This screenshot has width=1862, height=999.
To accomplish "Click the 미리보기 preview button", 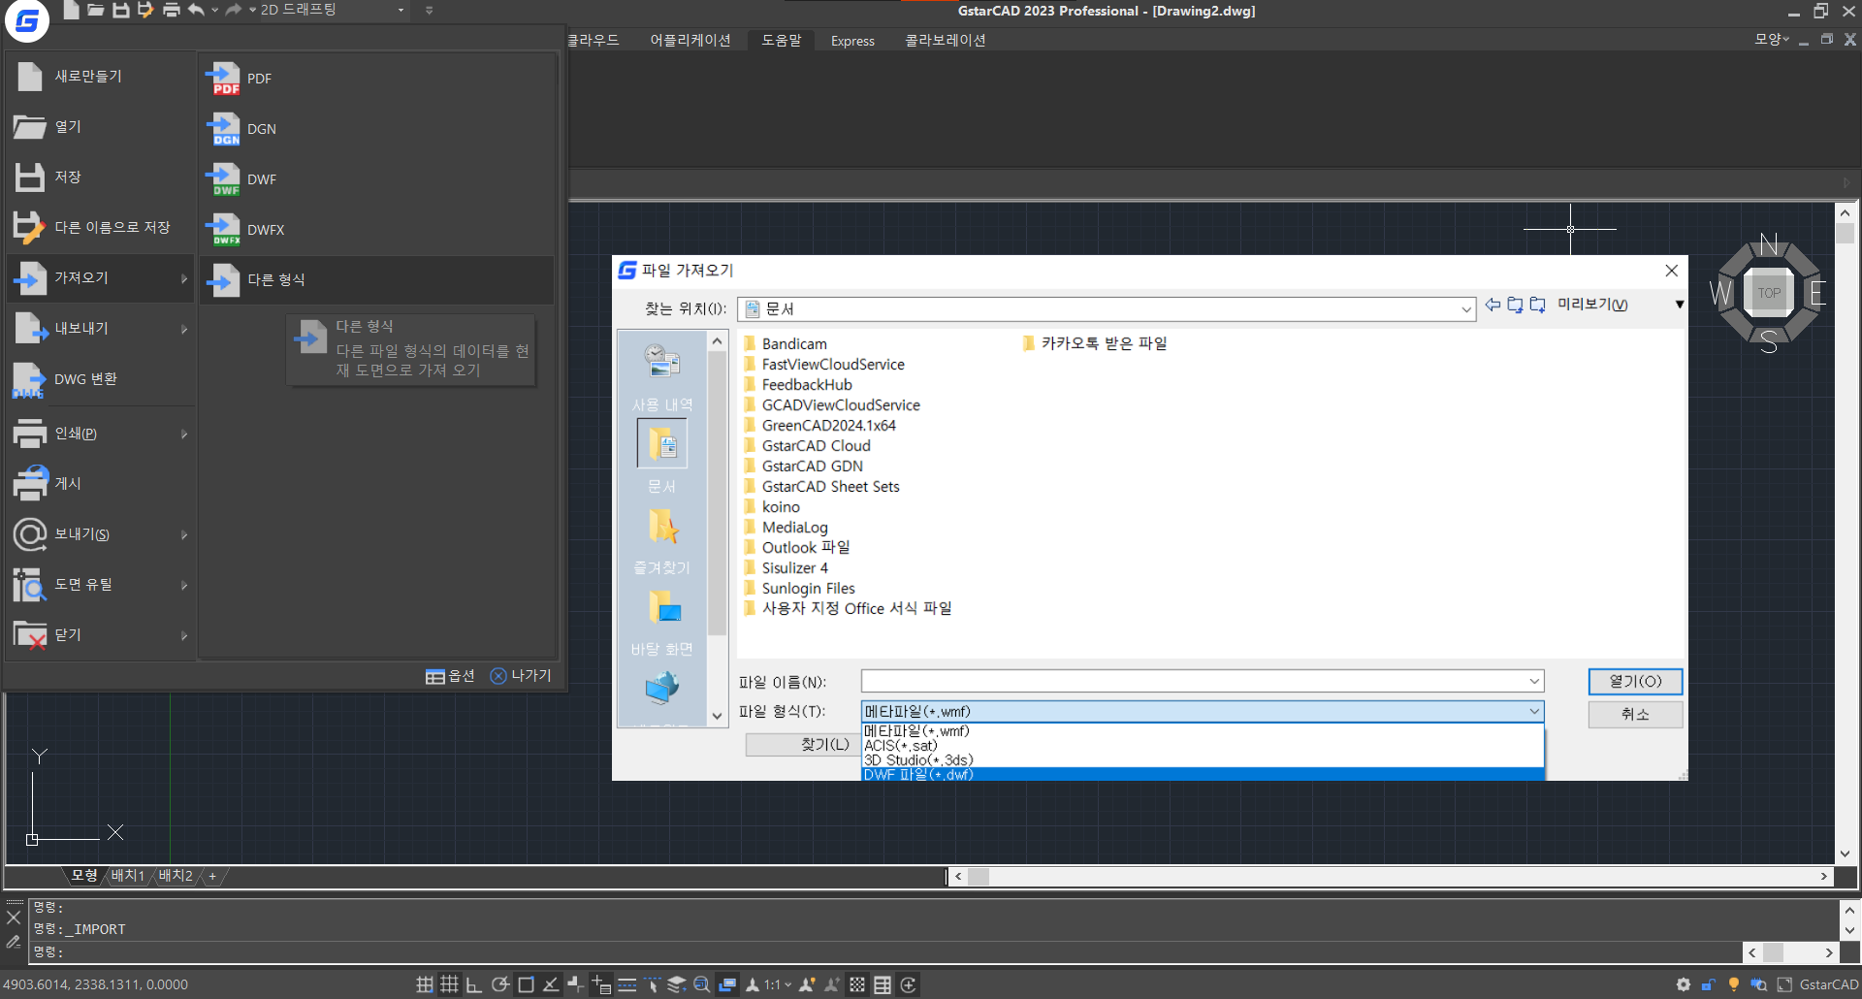I will (1592, 305).
